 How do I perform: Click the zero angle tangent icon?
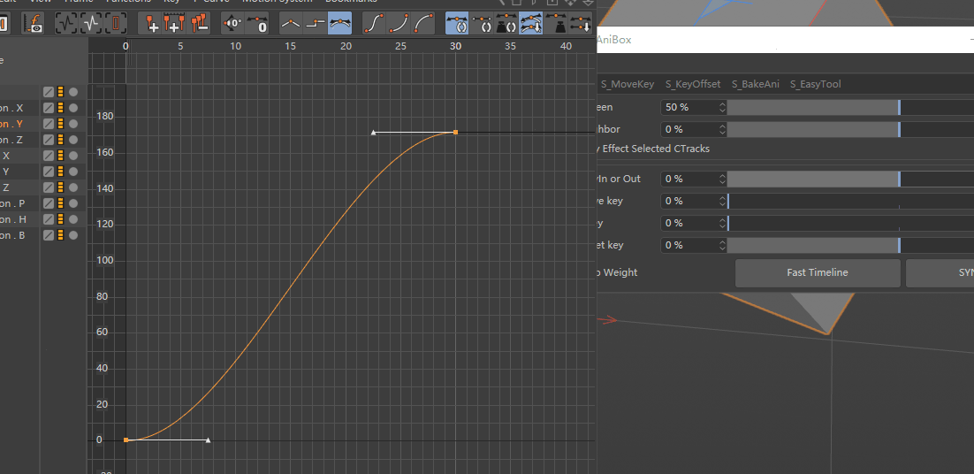click(232, 24)
